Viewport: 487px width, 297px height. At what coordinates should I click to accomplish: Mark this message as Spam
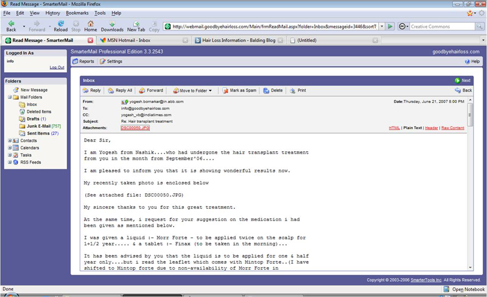click(x=239, y=90)
